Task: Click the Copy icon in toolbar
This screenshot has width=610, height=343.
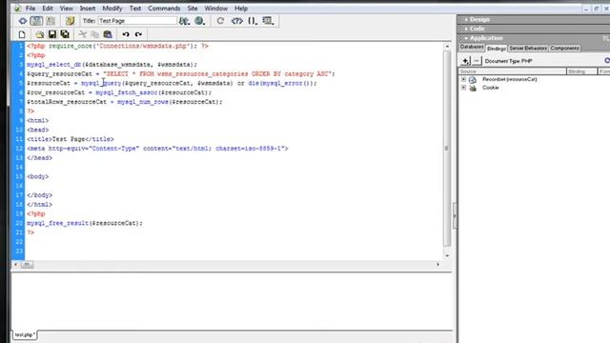Action: click(95, 34)
